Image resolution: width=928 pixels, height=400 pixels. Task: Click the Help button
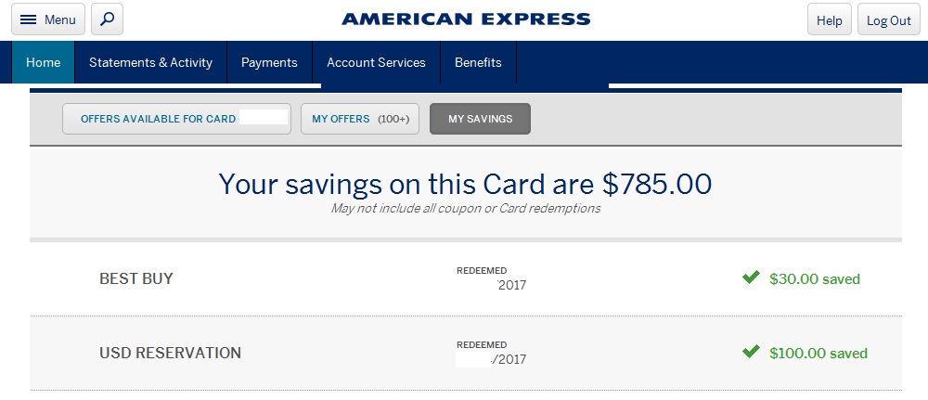tap(829, 20)
